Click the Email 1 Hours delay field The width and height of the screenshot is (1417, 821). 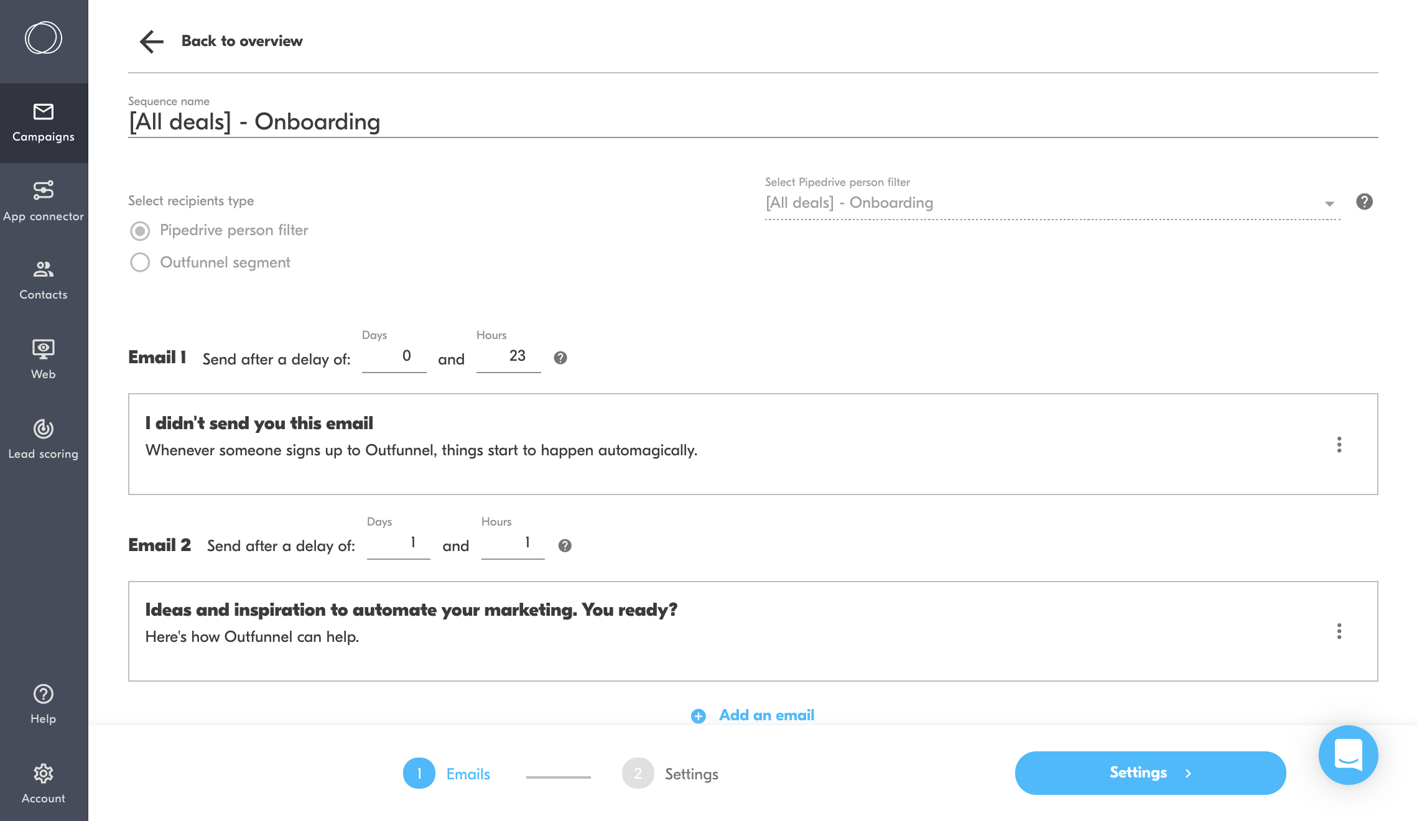click(508, 356)
